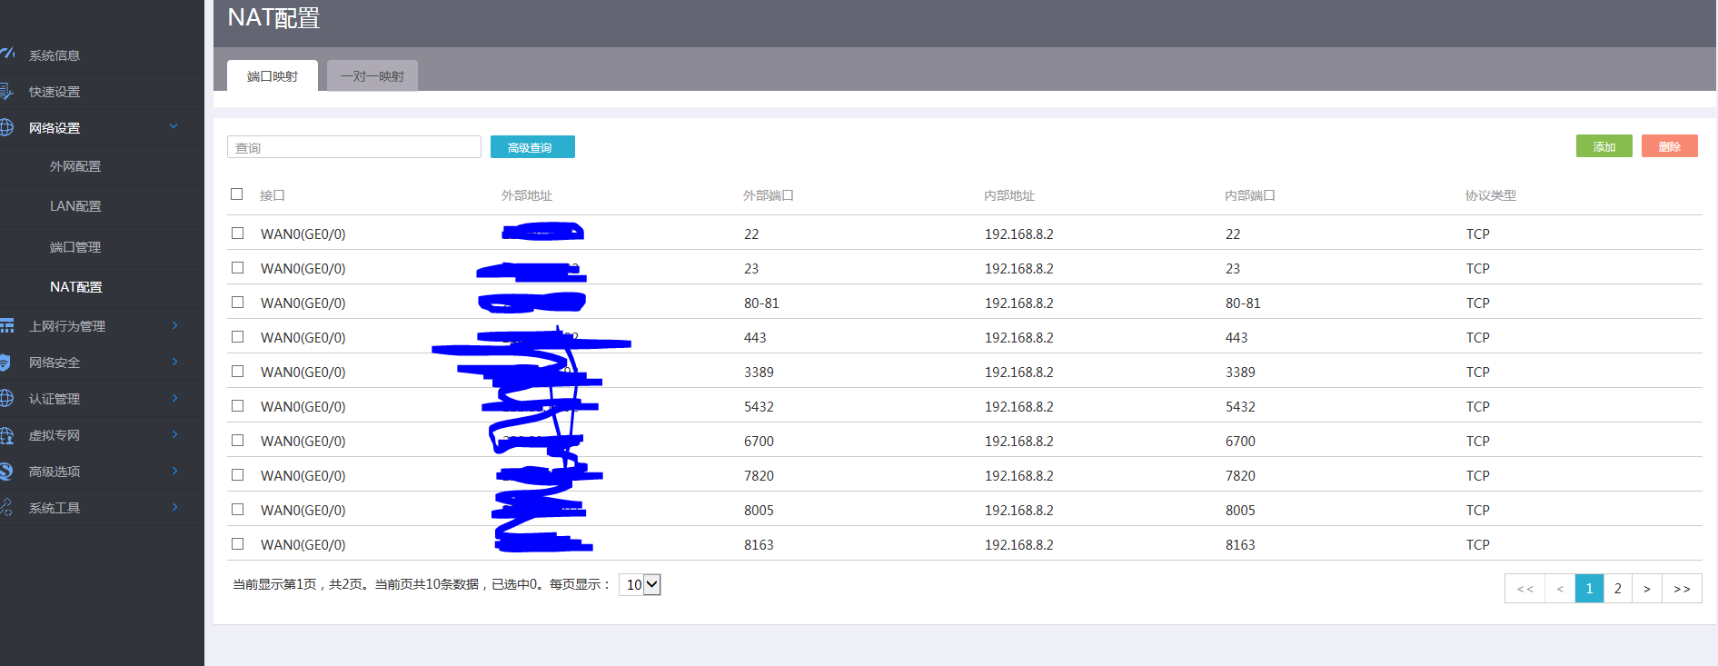The width and height of the screenshot is (1718, 666).
Task: Select page 1 in pagination
Action: [1589, 589]
